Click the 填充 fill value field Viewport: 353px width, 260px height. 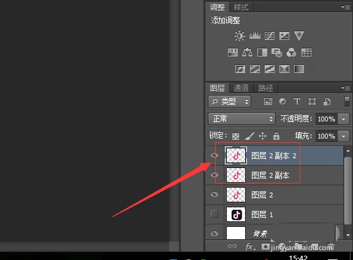coord(326,136)
